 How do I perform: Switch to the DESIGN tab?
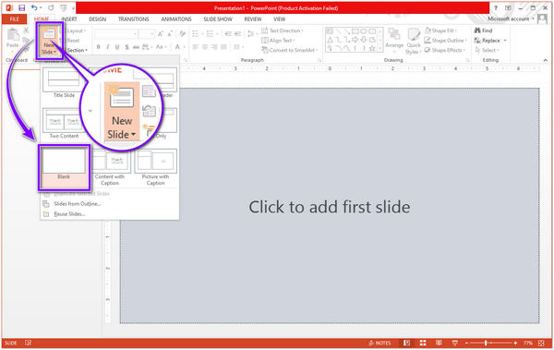[x=98, y=19]
